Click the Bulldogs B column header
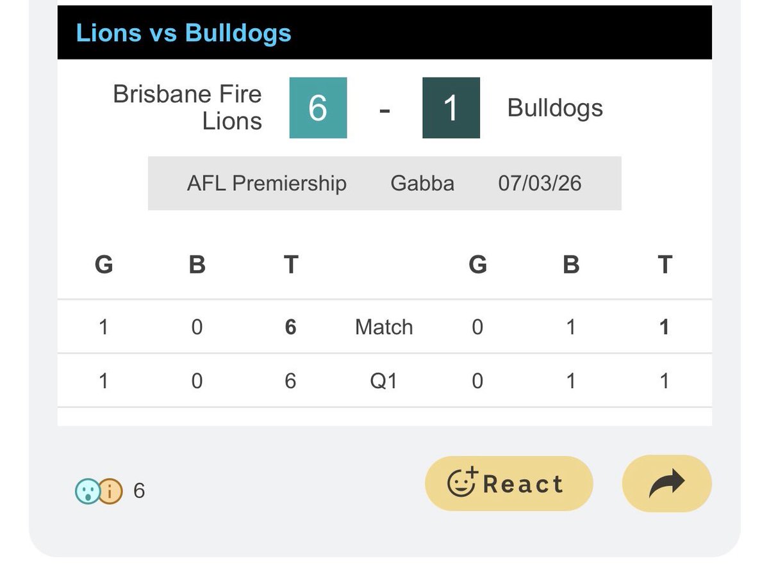Image resolution: width=769 pixels, height=577 pixels. click(571, 264)
